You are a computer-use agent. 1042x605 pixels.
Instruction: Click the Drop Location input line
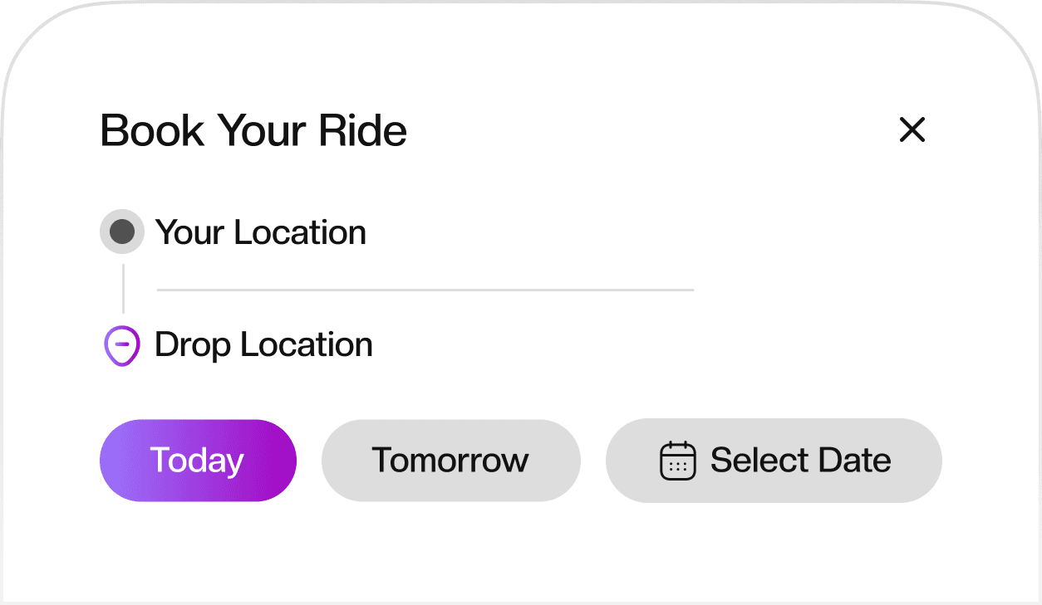[263, 344]
